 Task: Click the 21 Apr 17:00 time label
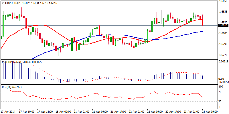pos(118,111)
